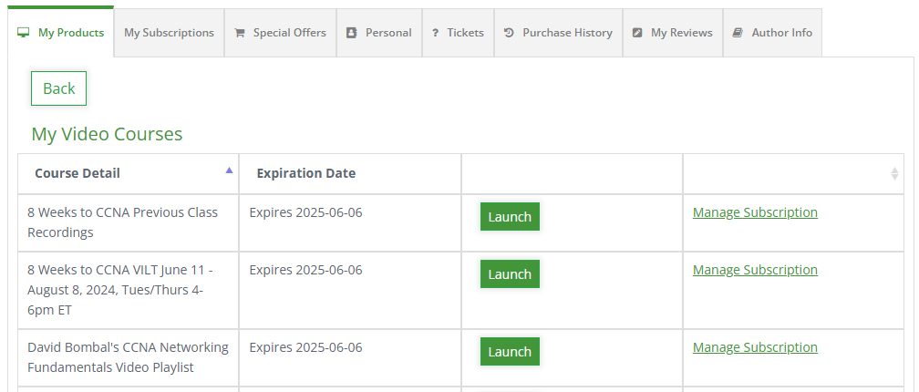
Task: Click the pencil edit icon beside My Reviews
Action: coord(637,33)
